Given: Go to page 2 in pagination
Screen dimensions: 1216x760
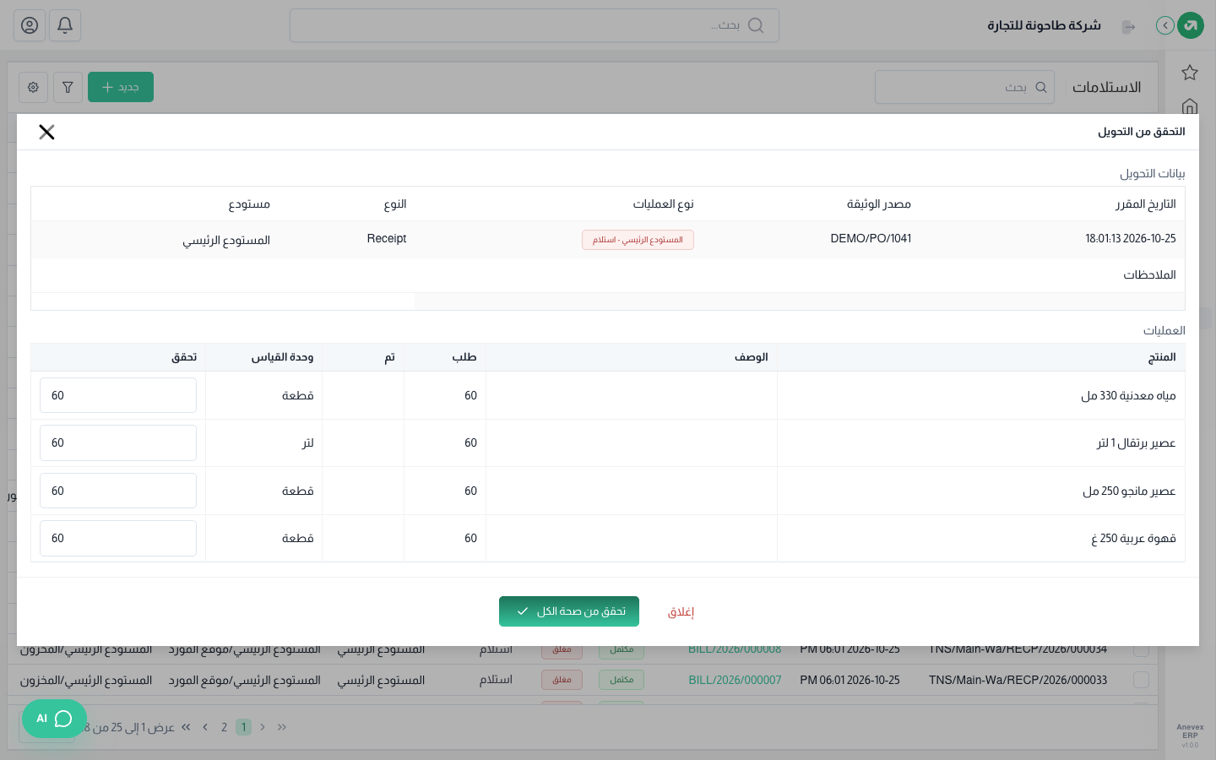Looking at the screenshot, I should click(224, 727).
